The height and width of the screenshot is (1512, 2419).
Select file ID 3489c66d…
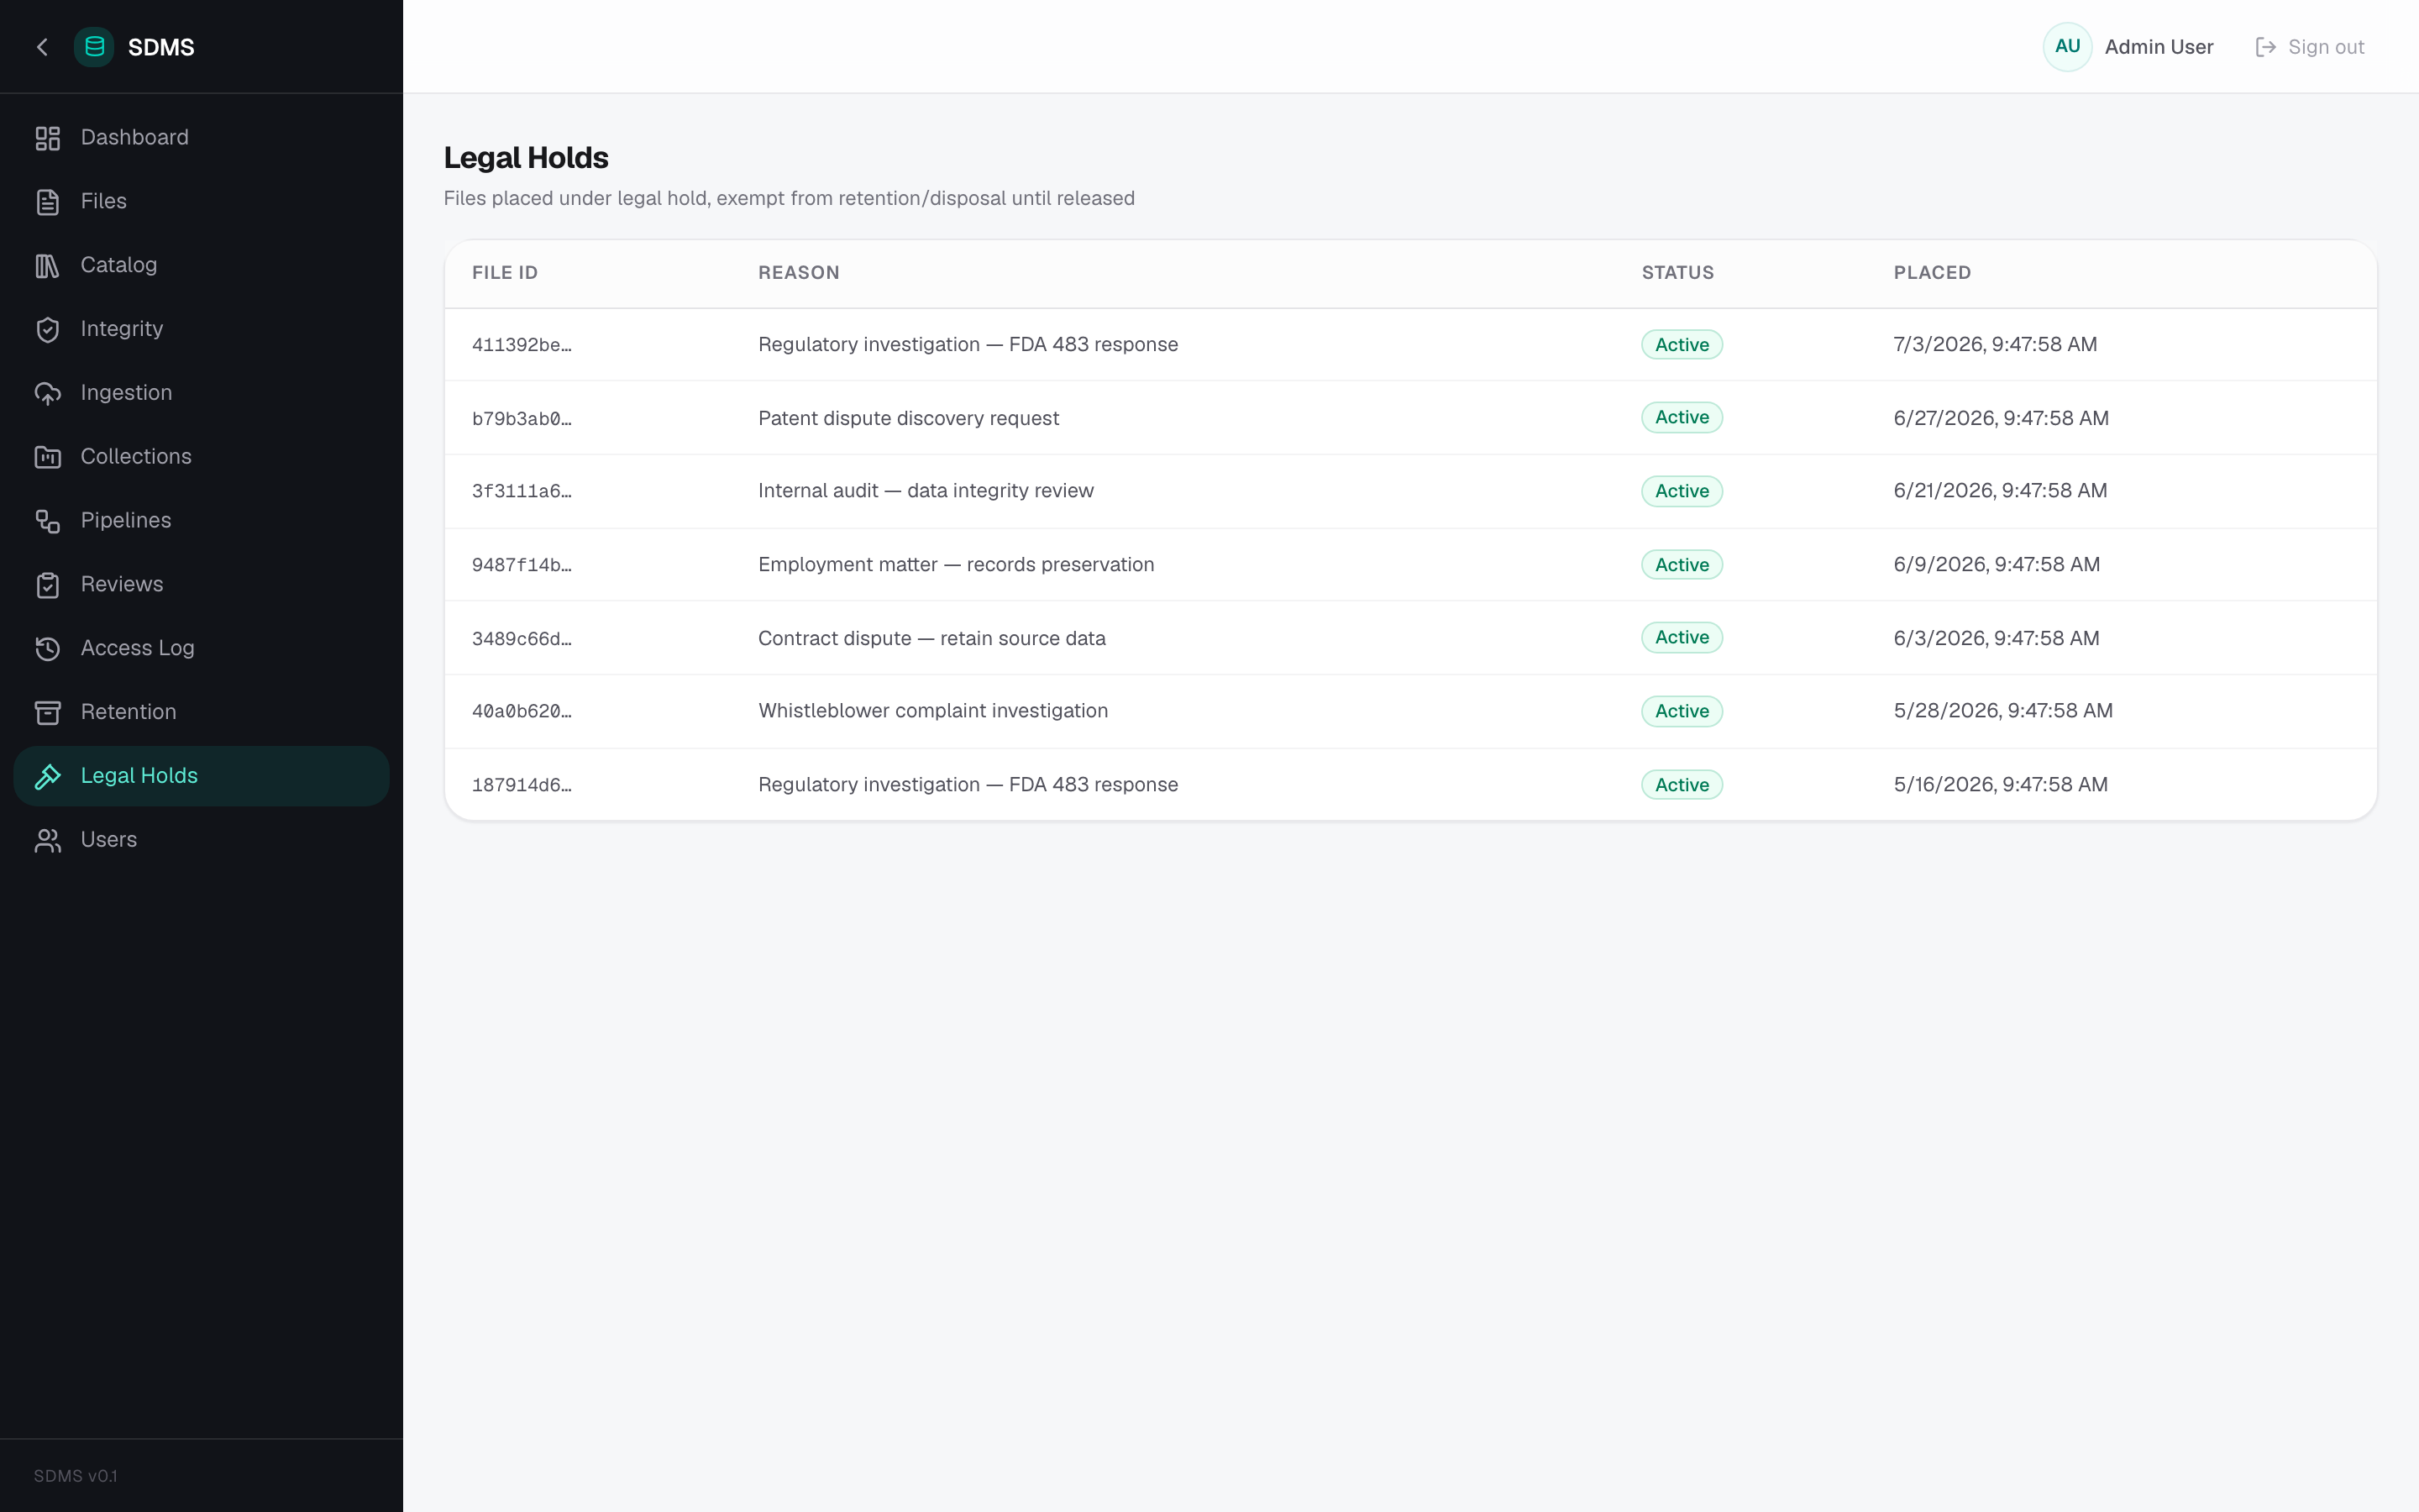(x=522, y=639)
